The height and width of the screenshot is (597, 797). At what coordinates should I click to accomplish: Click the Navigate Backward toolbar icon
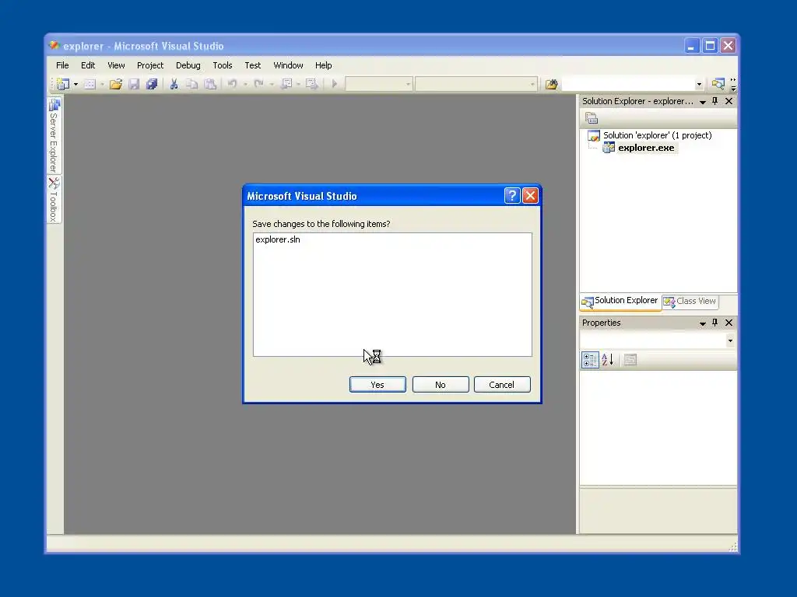point(286,84)
